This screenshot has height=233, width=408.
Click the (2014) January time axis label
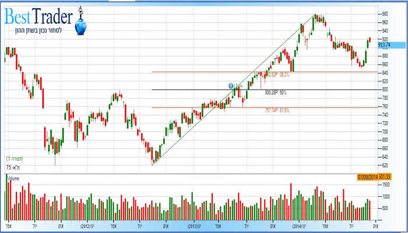(299, 225)
